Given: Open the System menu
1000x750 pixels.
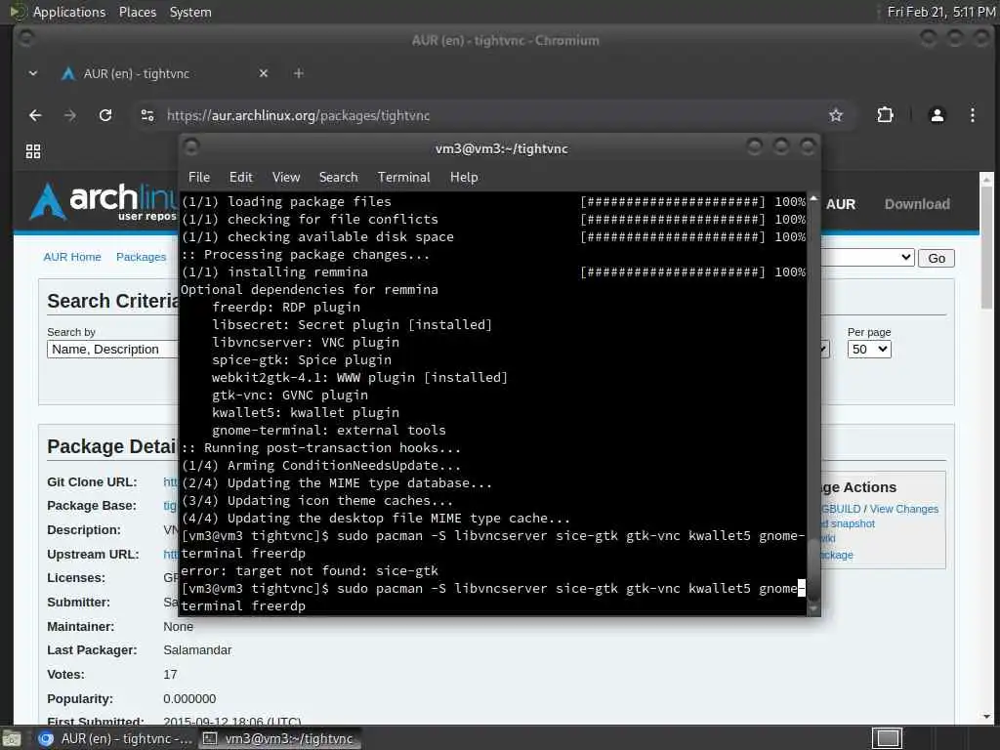Looking at the screenshot, I should tap(190, 12).
